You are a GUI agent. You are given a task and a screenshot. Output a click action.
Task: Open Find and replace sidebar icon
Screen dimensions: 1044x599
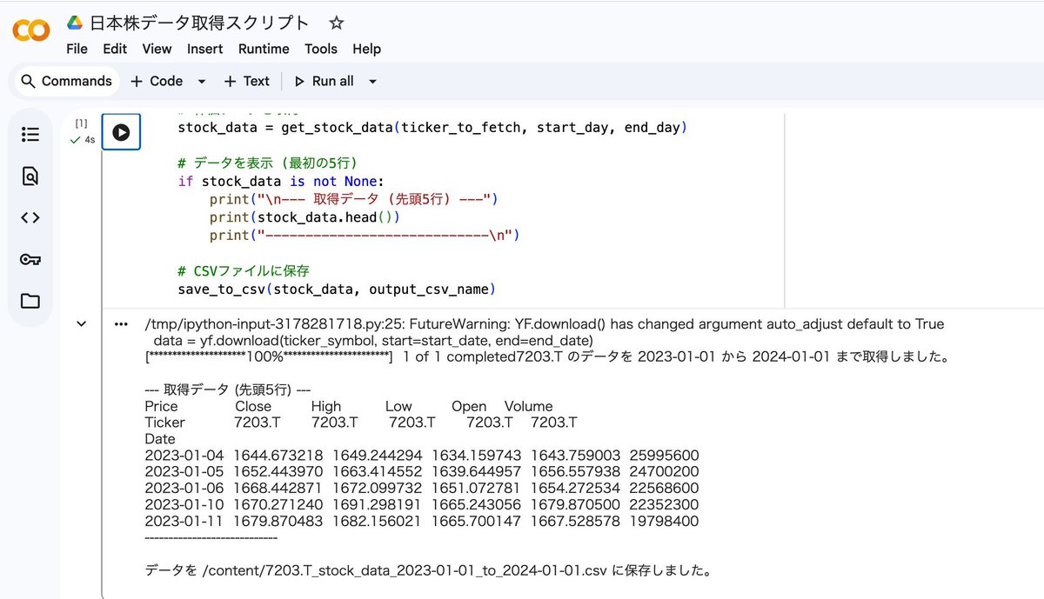pos(30,176)
